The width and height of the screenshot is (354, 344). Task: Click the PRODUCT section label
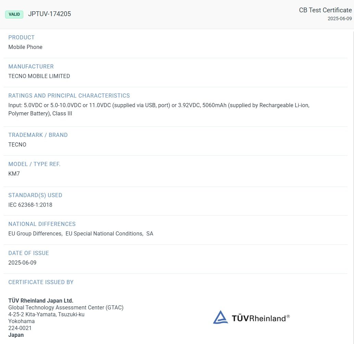[22, 37]
